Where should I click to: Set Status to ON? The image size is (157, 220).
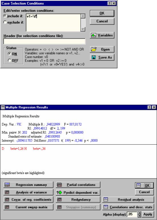point(9,54)
